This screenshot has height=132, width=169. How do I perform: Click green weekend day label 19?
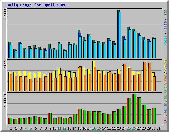pyautogui.click(x=99, y=128)
